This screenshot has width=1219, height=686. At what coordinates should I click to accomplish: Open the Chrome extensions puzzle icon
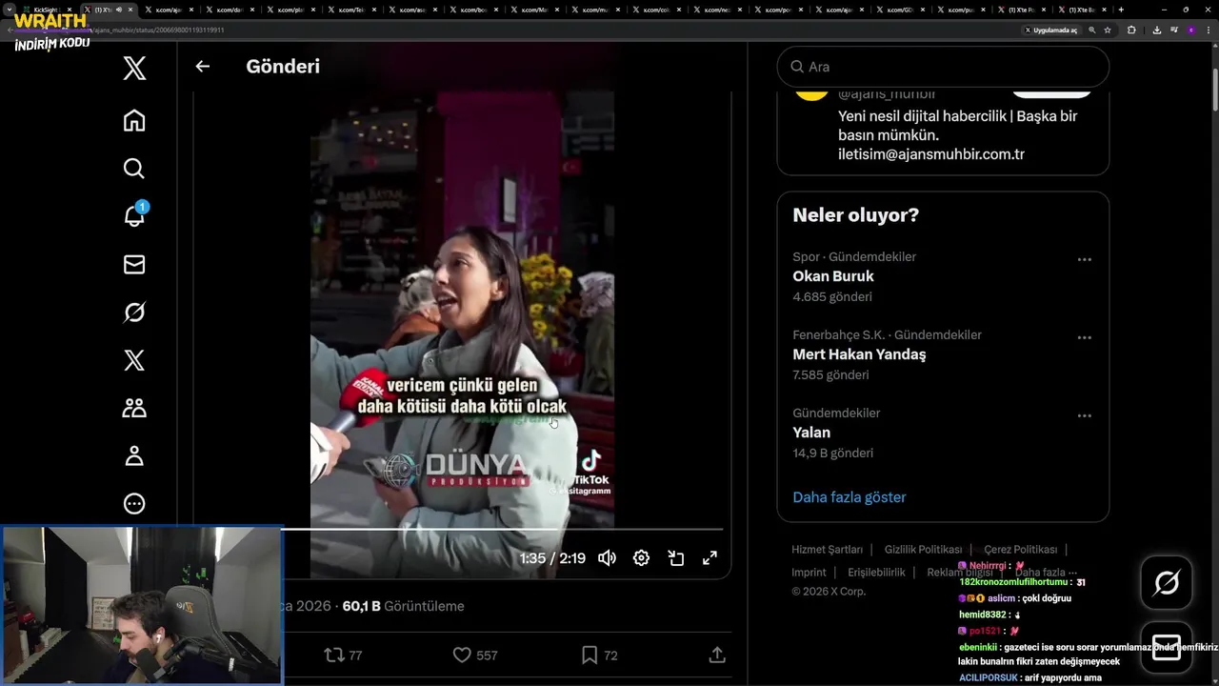[x=1131, y=30]
